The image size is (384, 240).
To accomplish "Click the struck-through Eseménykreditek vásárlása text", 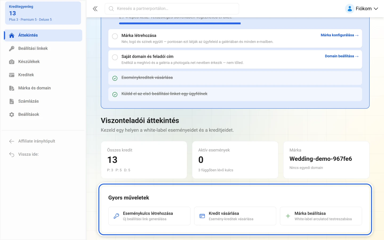I will coord(147,78).
